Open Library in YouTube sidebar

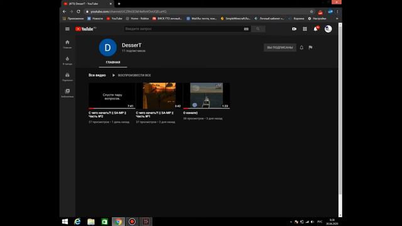(67, 93)
